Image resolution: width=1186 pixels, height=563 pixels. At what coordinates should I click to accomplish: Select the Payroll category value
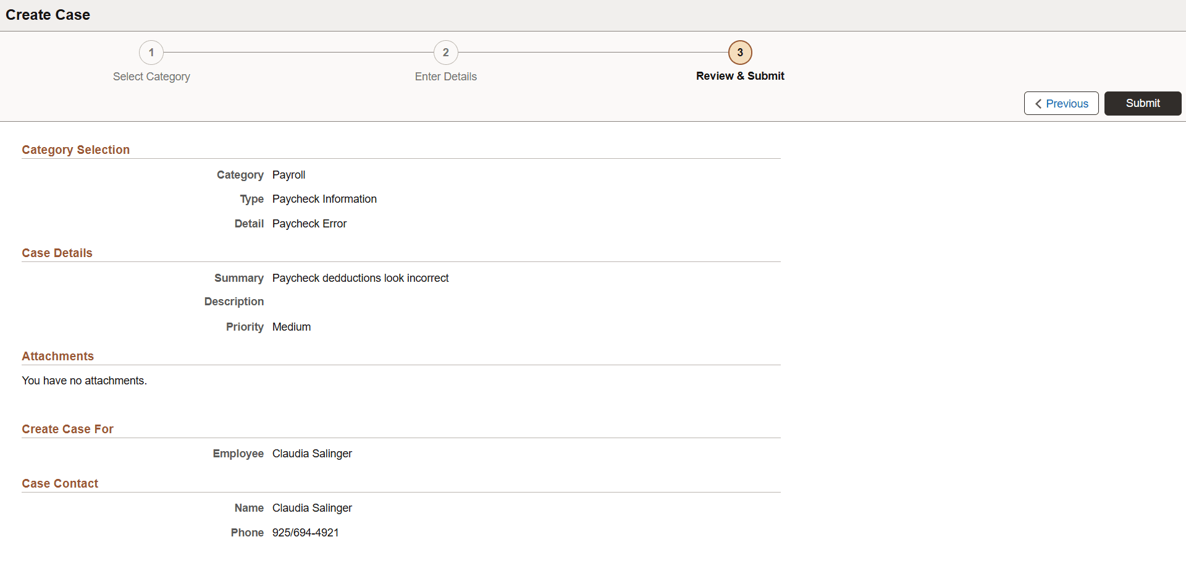click(x=288, y=175)
